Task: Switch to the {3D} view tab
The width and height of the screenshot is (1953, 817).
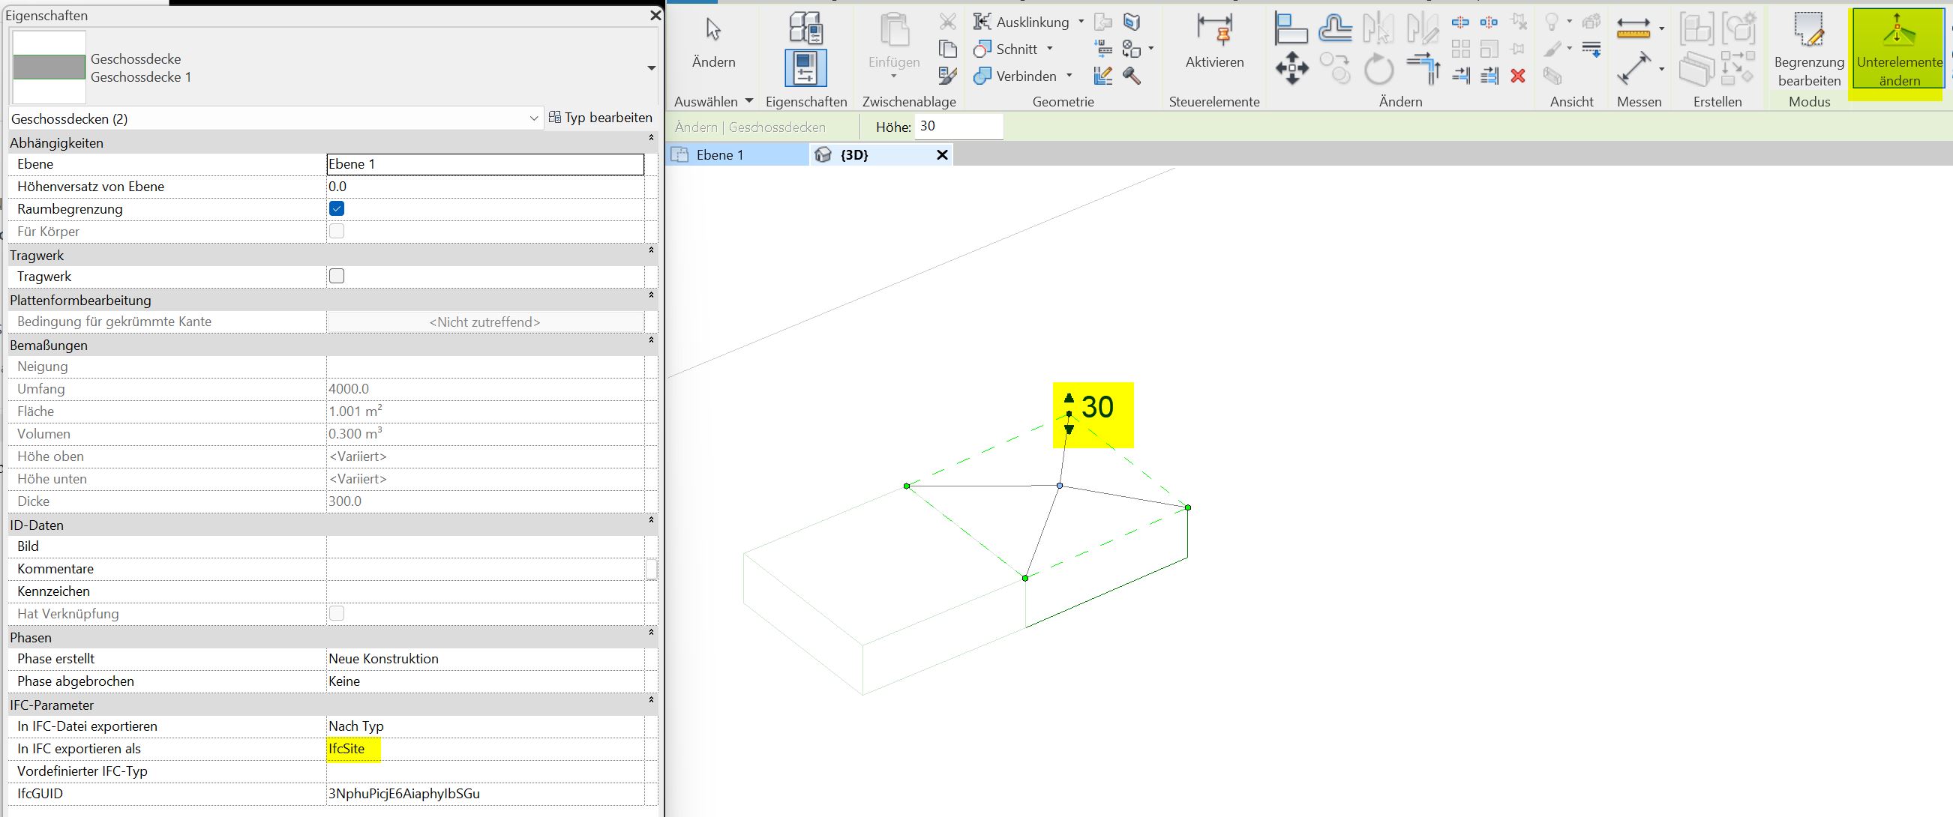Action: coord(853,154)
